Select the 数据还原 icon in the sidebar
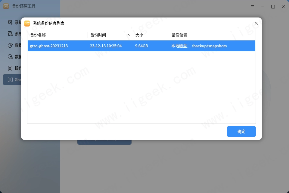This screenshot has width=289, height=193. [x=10, y=57]
